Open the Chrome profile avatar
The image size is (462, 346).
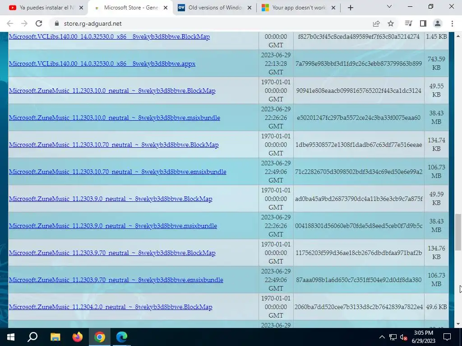click(x=438, y=23)
